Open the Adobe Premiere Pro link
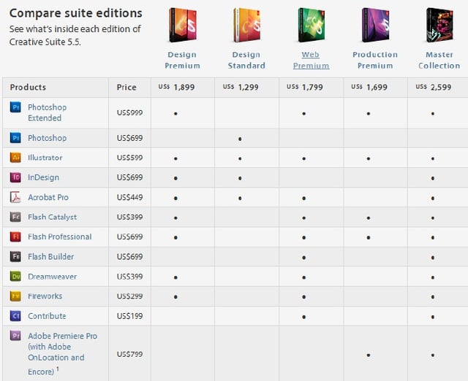Screen dimensions: 468x381 [x=62, y=353]
